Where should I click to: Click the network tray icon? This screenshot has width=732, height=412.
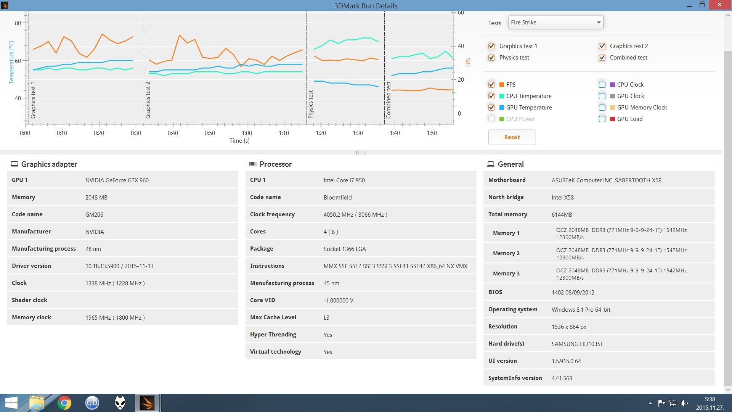tap(673, 403)
